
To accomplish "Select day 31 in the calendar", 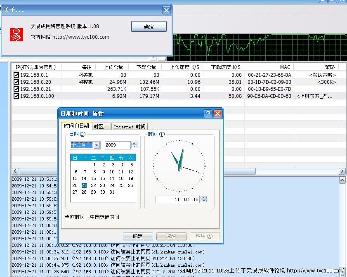I will 112,192.
